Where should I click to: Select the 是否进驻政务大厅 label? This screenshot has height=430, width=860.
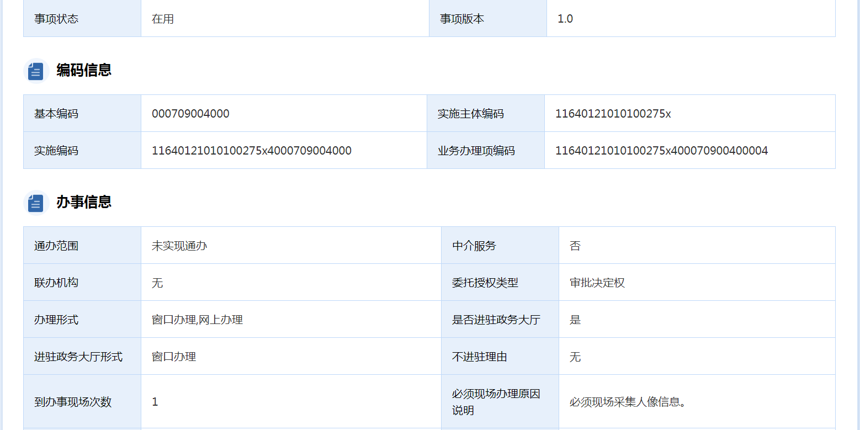pos(496,320)
